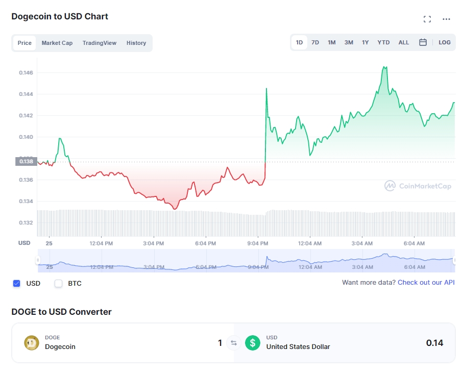The image size is (463, 375).
Task: Select the 1Y time range
Action: click(365, 42)
